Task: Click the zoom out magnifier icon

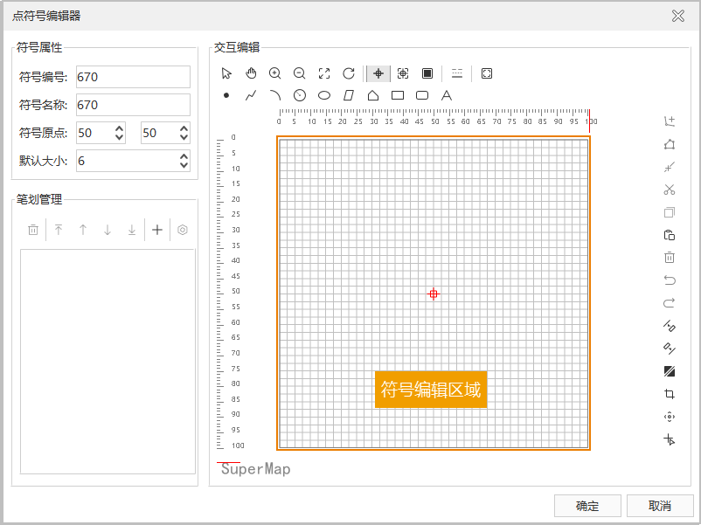Action: coord(300,73)
